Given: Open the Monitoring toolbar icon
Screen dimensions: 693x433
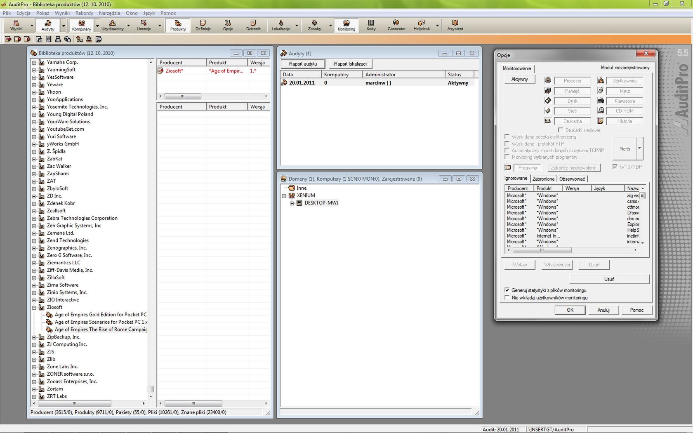Looking at the screenshot, I should (x=346, y=25).
